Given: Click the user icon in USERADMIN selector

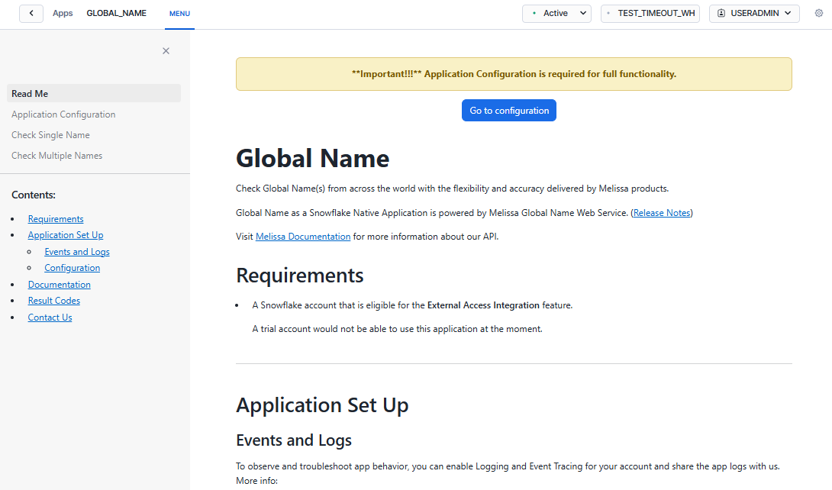Looking at the screenshot, I should point(721,13).
